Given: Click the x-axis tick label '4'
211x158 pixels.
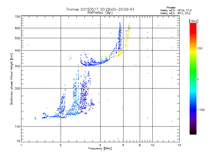Looking at the screenshot, I should [100, 145].
